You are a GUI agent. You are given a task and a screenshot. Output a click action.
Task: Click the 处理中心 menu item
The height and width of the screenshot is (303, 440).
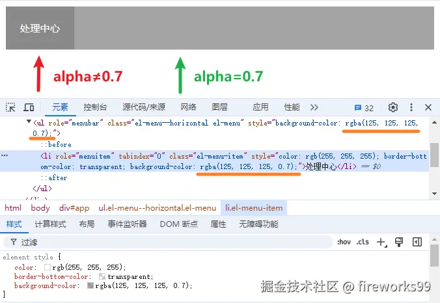[x=40, y=29]
